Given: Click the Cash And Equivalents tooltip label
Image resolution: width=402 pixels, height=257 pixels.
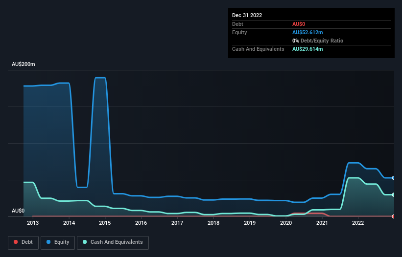Looking at the screenshot, I should (258, 49).
